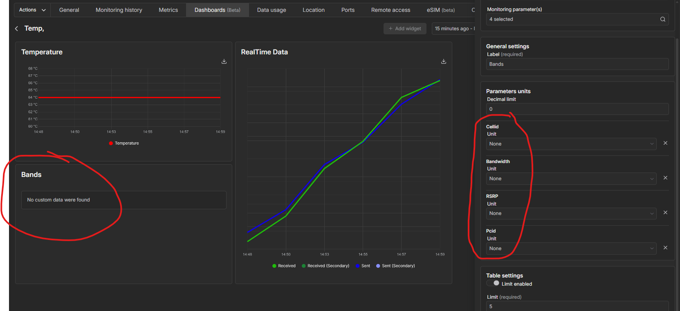Toggle the Received series in the legend
The image size is (680, 311).
[x=284, y=266]
